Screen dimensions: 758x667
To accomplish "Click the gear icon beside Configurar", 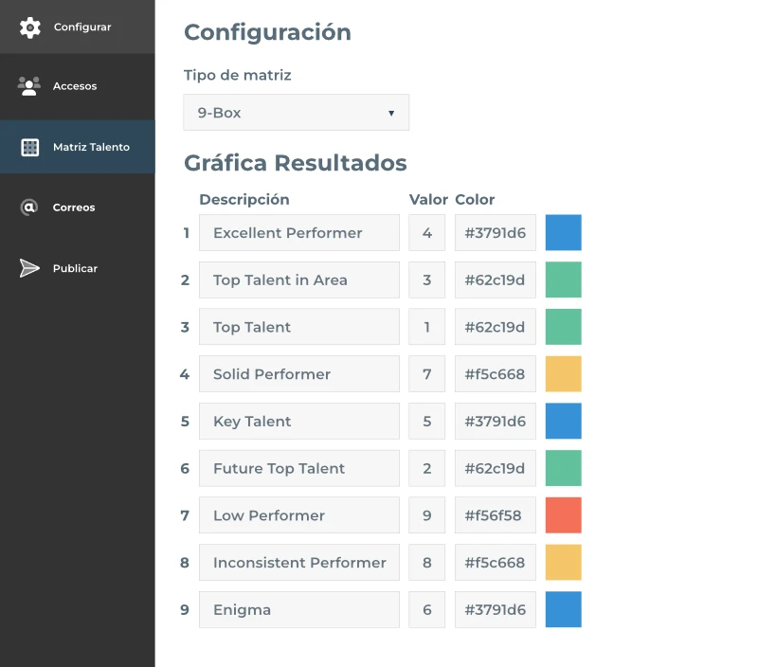I will coord(30,27).
